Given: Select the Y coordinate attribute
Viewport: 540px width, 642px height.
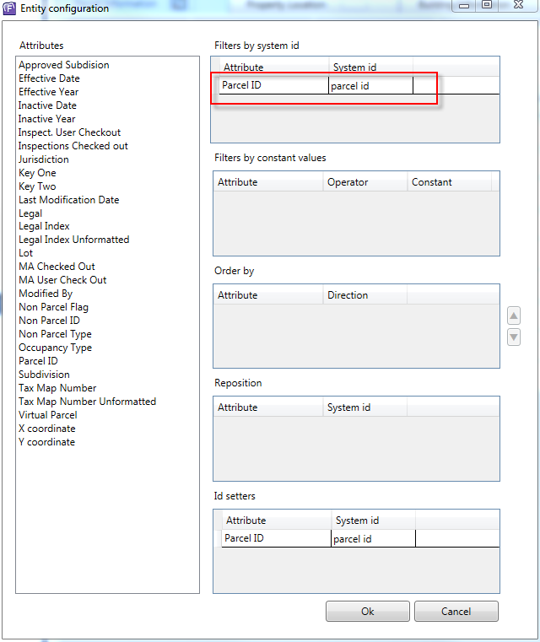Looking at the screenshot, I should (47, 442).
